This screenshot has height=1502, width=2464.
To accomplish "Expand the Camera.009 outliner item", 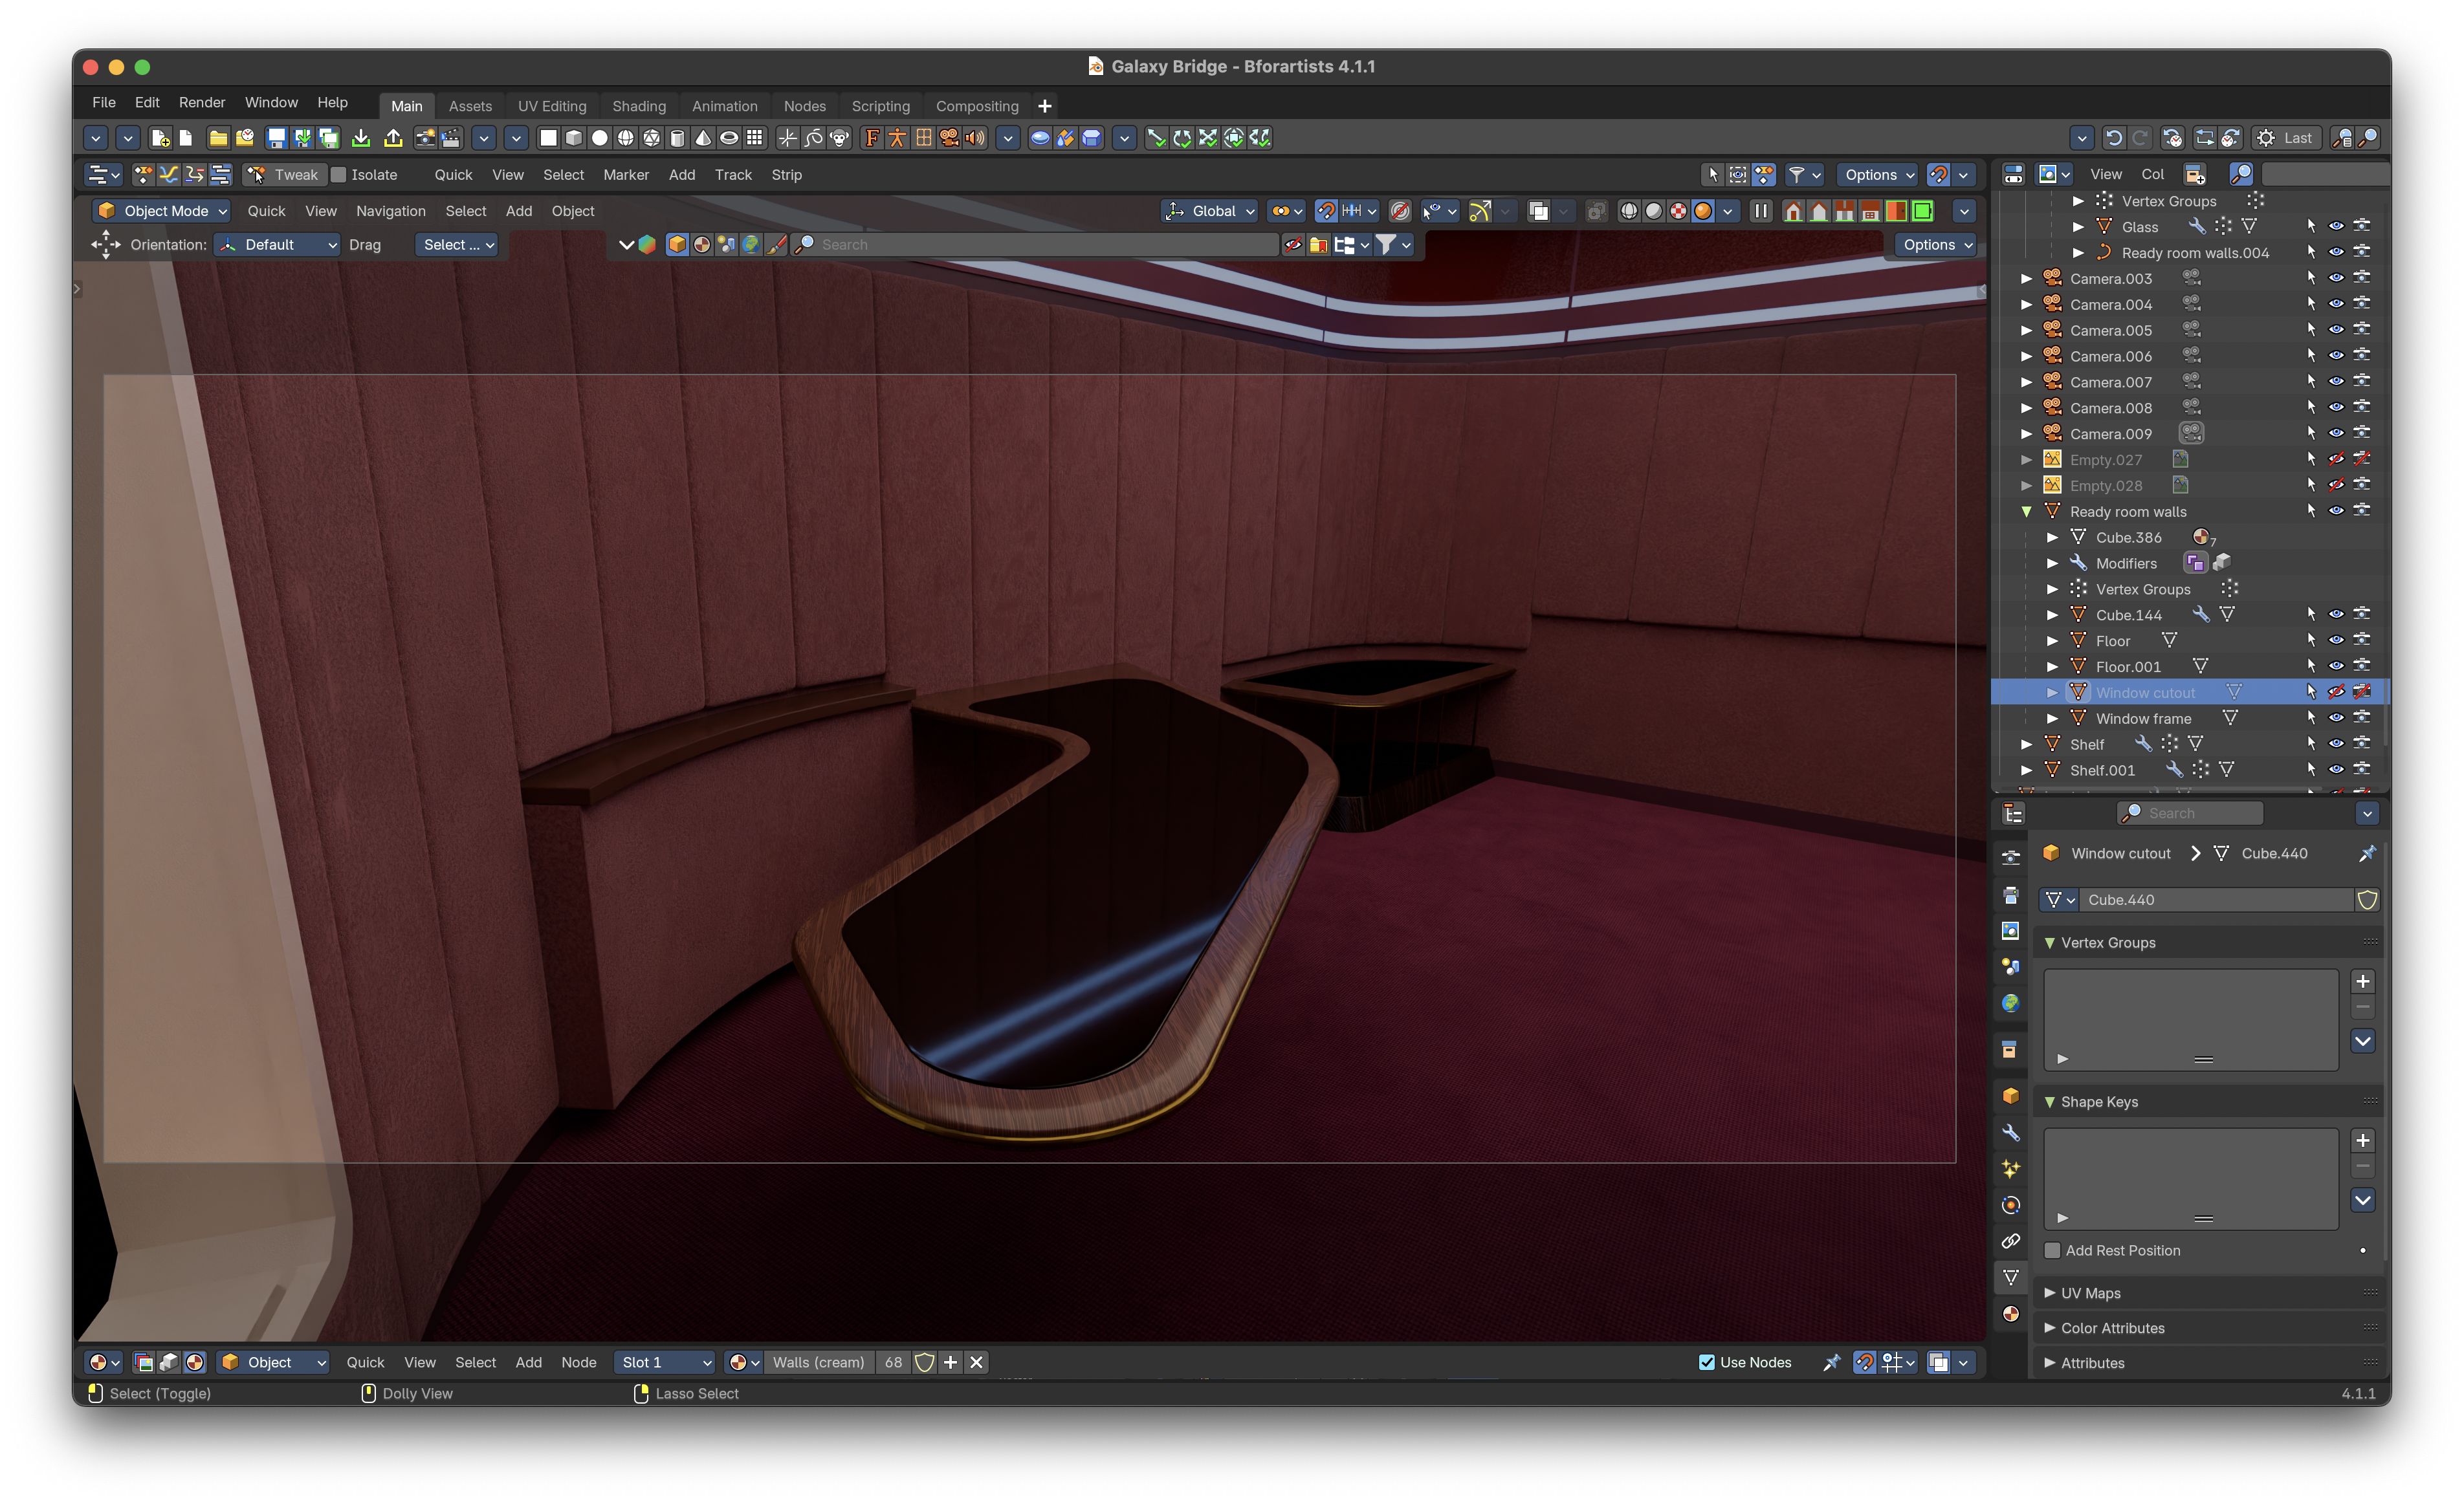I will pos(2026,434).
